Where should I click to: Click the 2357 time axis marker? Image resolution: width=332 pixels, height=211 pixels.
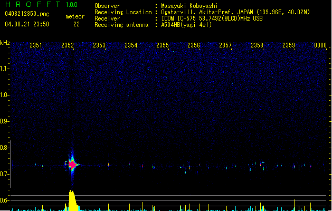tap(225, 45)
